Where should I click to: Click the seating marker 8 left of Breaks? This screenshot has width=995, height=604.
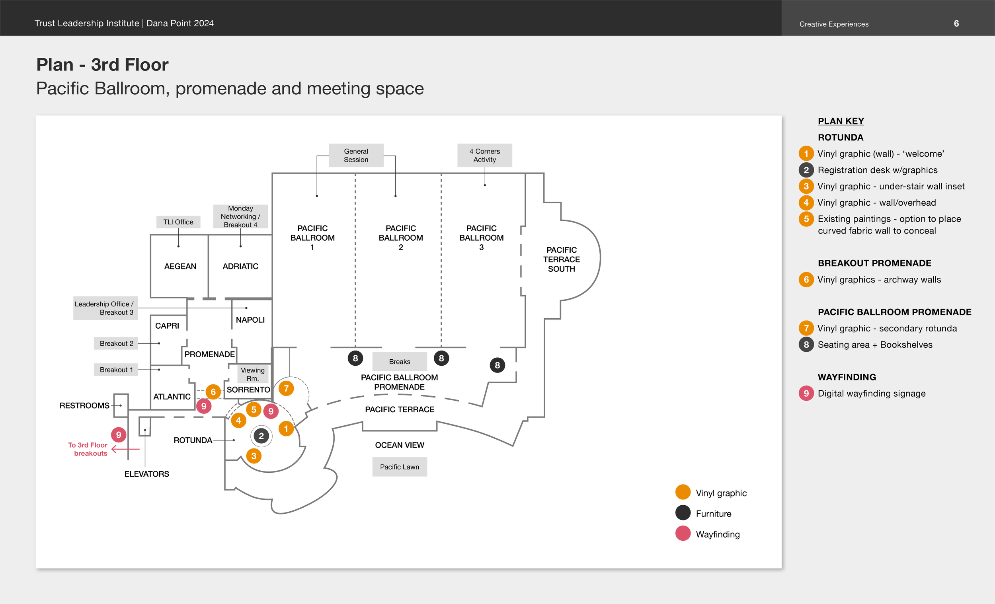355,358
